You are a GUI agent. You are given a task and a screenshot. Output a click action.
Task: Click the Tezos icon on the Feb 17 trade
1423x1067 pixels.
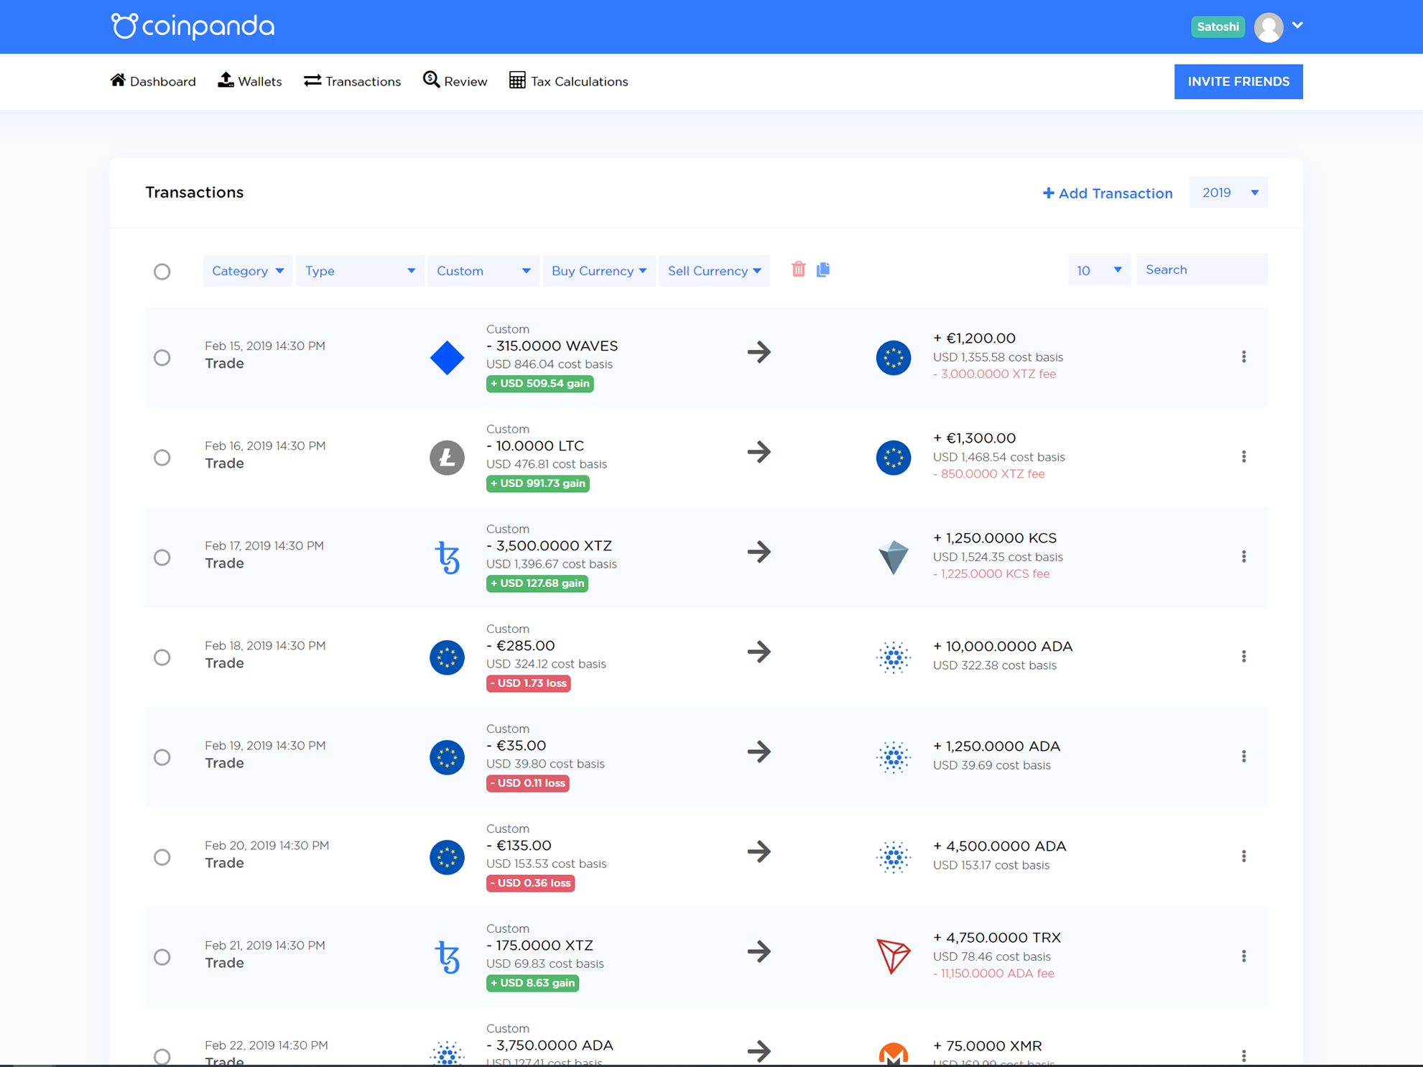(x=447, y=558)
